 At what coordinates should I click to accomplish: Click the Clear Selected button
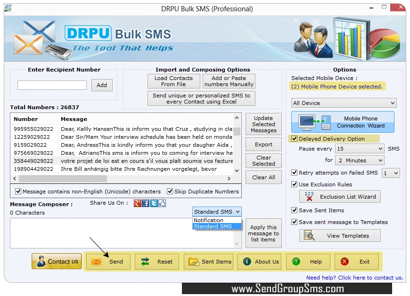[x=263, y=160]
